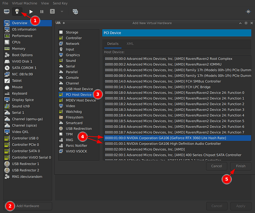Click the TPM chip icon

coord(61,134)
